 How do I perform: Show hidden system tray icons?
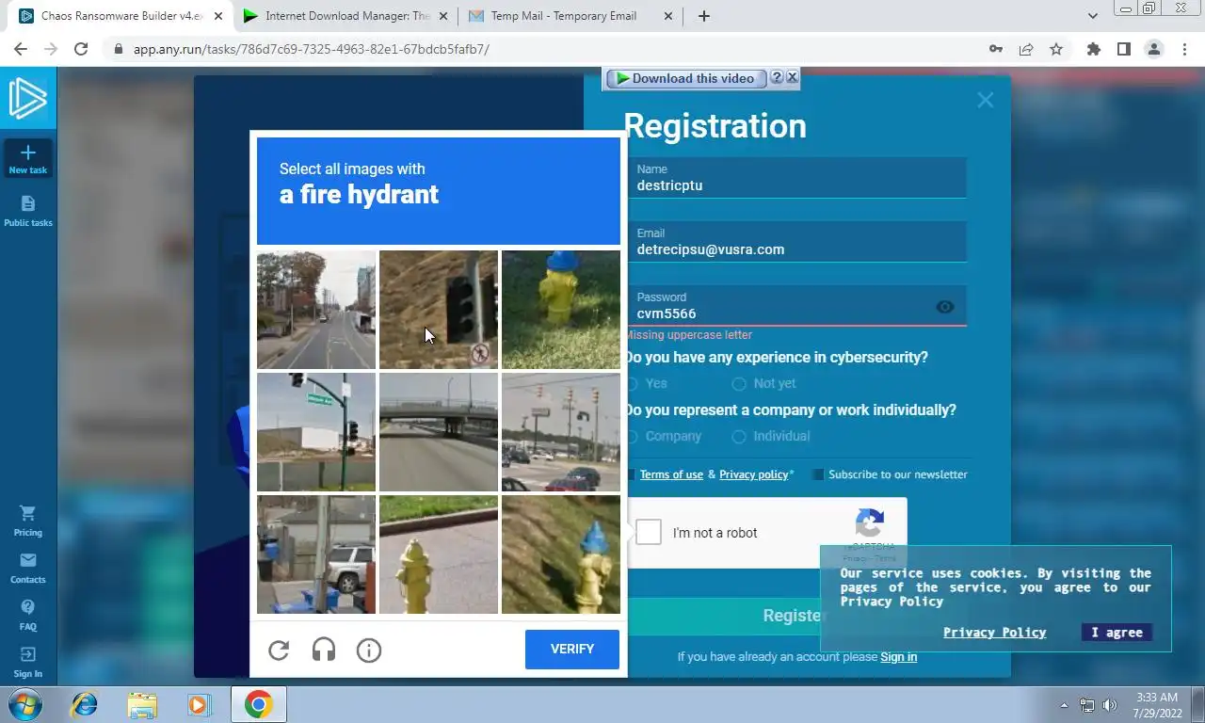pyautogui.click(x=1065, y=705)
